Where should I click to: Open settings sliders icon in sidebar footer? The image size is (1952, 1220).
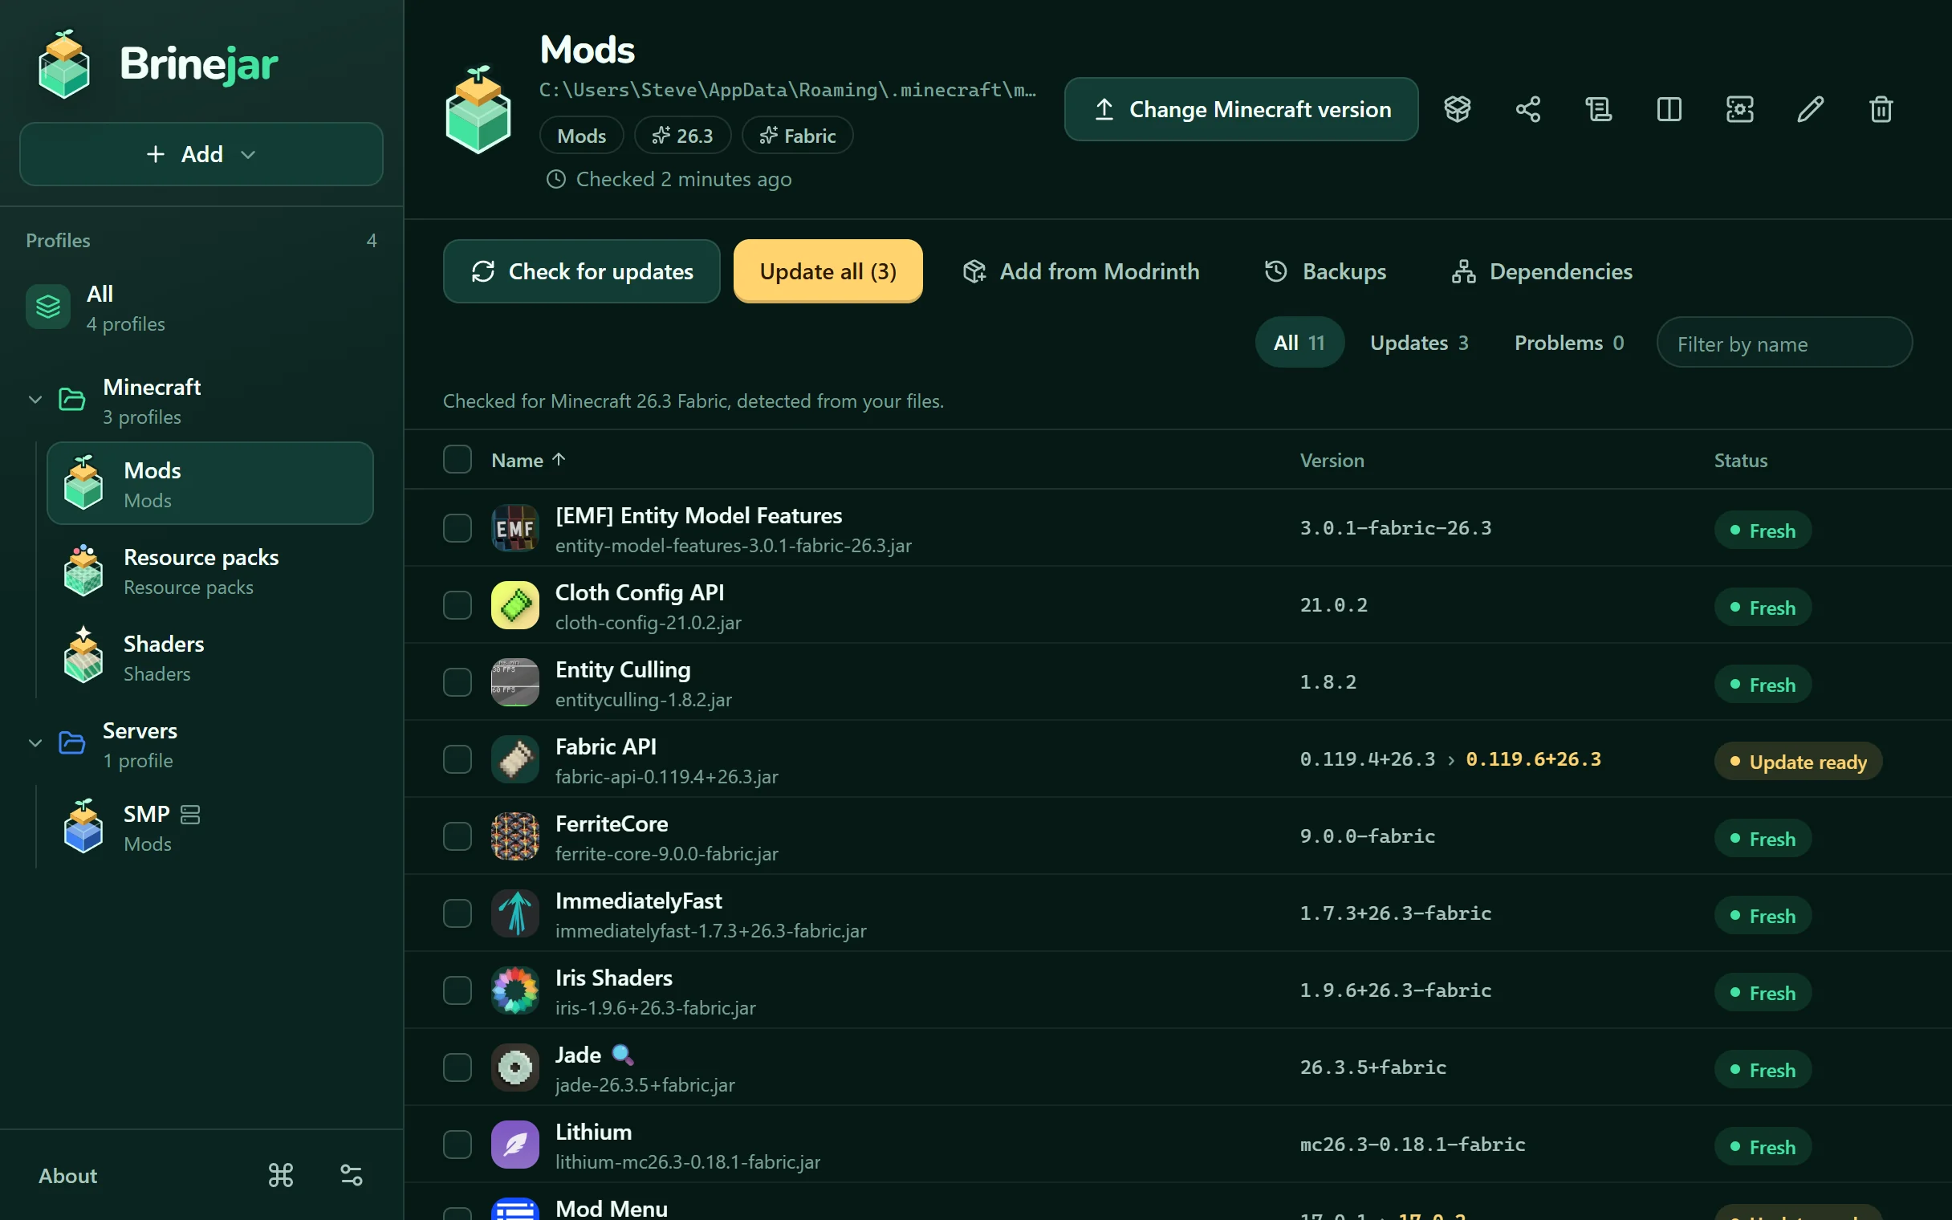coord(351,1175)
